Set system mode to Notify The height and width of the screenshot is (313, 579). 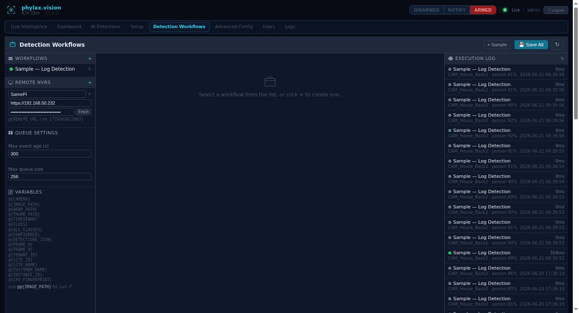coord(457,10)
